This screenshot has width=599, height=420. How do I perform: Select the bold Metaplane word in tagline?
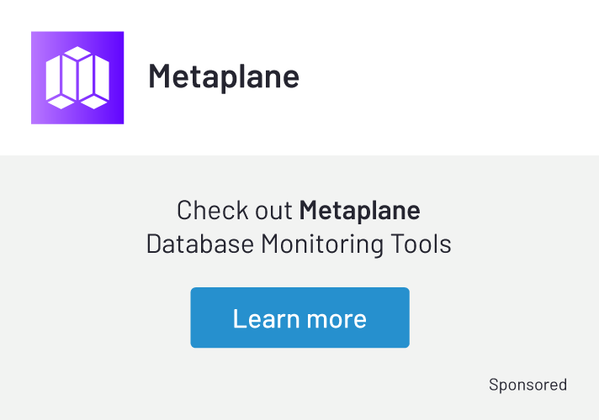(359, 209)
